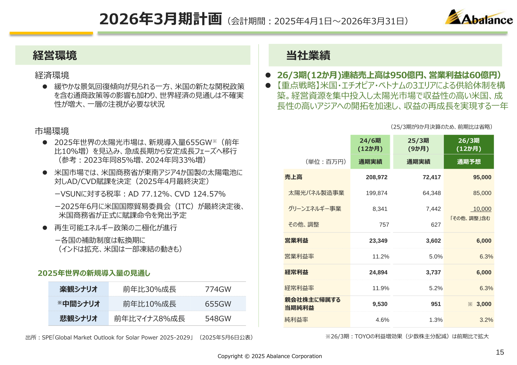Click the 24/6期 (12か月) column header
The image size is (517, 365).
370,144
